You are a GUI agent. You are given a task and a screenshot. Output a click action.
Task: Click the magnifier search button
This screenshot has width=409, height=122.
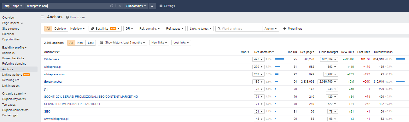click(152, 6)
